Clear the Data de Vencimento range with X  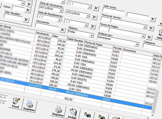tap(94, 17)
